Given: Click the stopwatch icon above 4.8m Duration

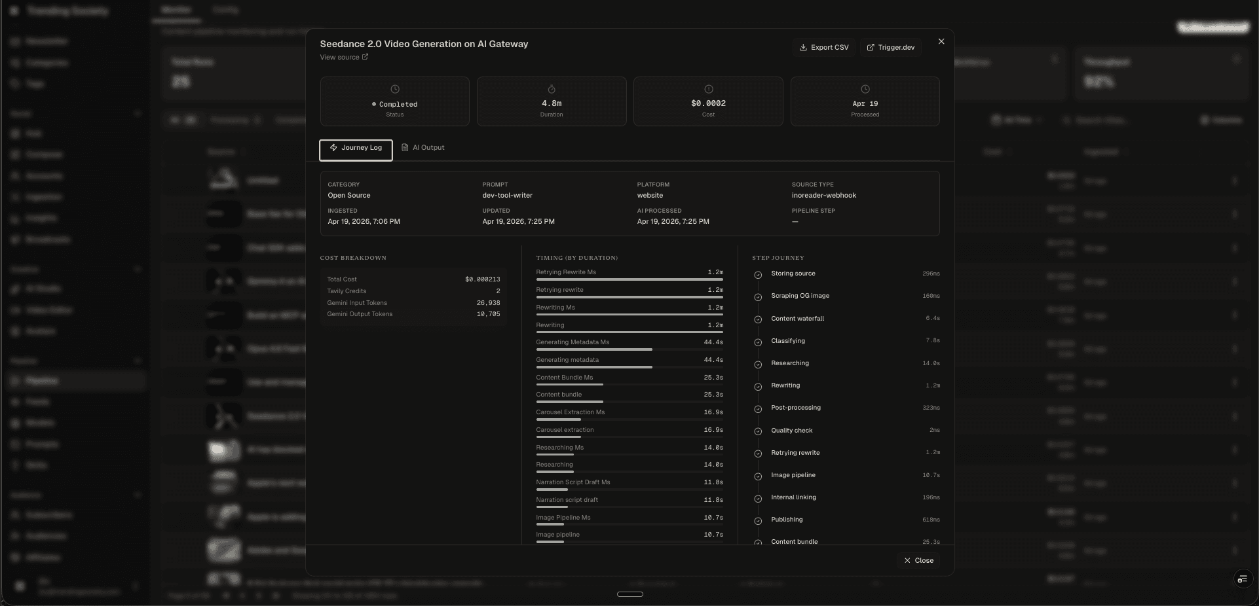Looking at the screenshot, I should point(552,89).
